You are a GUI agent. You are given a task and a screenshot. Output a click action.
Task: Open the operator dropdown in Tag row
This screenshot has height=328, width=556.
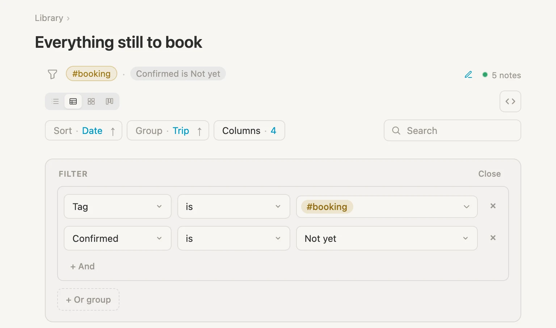pyautogui.click(x=234, y=206)
